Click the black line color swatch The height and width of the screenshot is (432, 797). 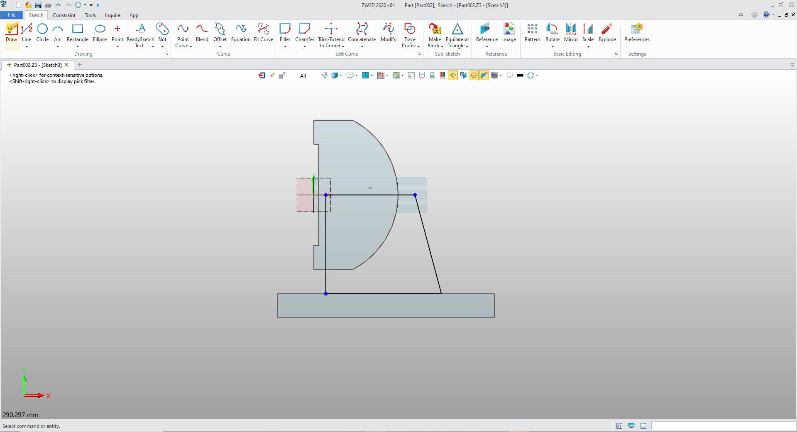(520, 76)
